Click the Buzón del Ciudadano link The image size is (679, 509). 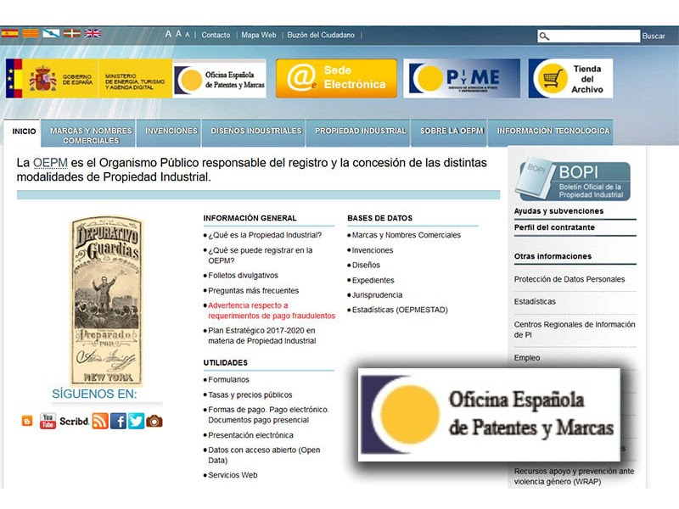coord(321,35)
